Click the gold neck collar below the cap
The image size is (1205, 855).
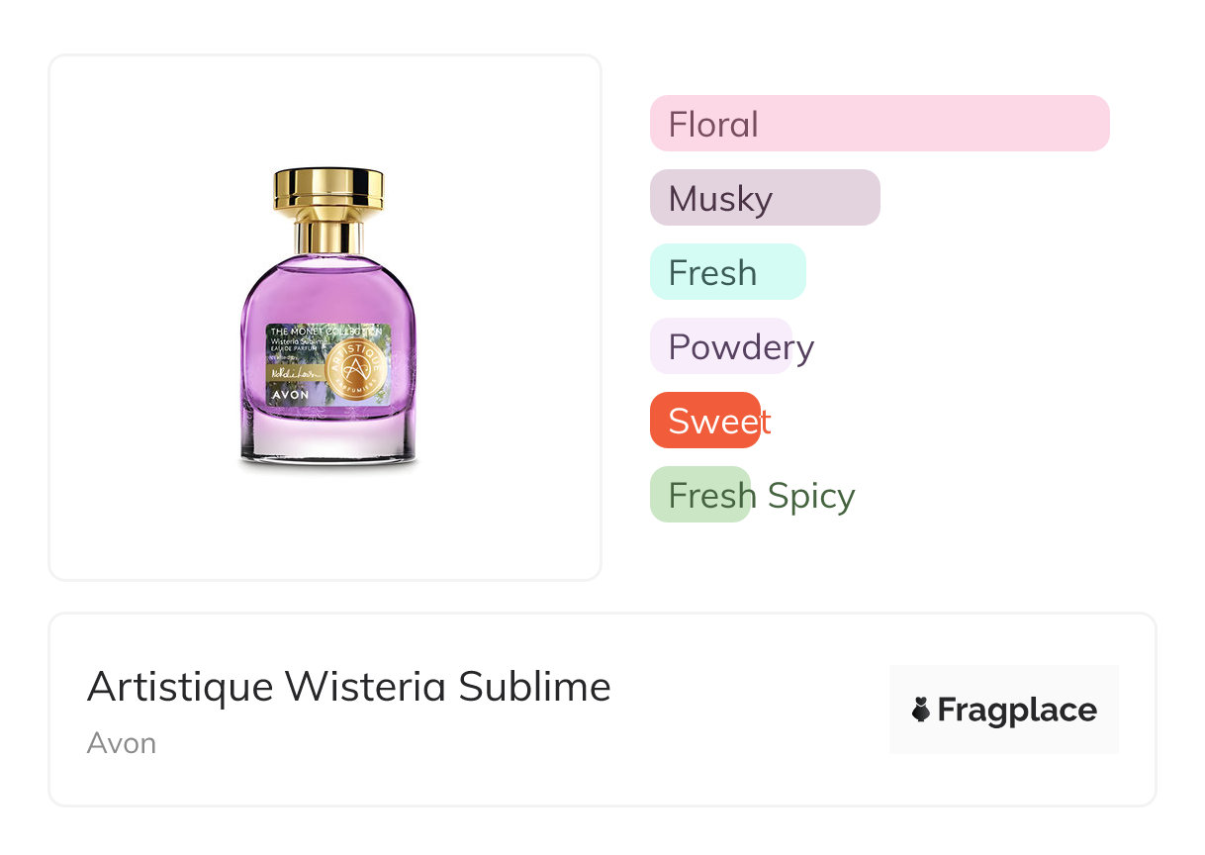point(328,237)
